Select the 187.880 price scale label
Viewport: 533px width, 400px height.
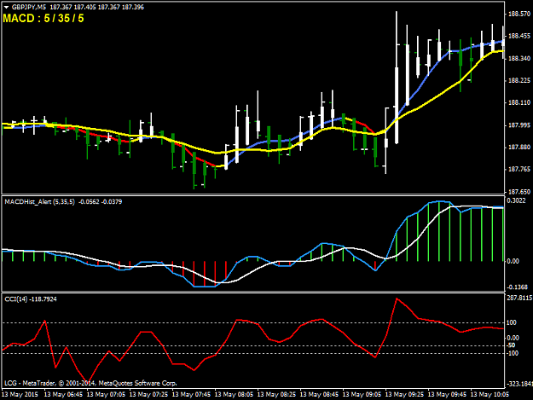coord(519,148)
